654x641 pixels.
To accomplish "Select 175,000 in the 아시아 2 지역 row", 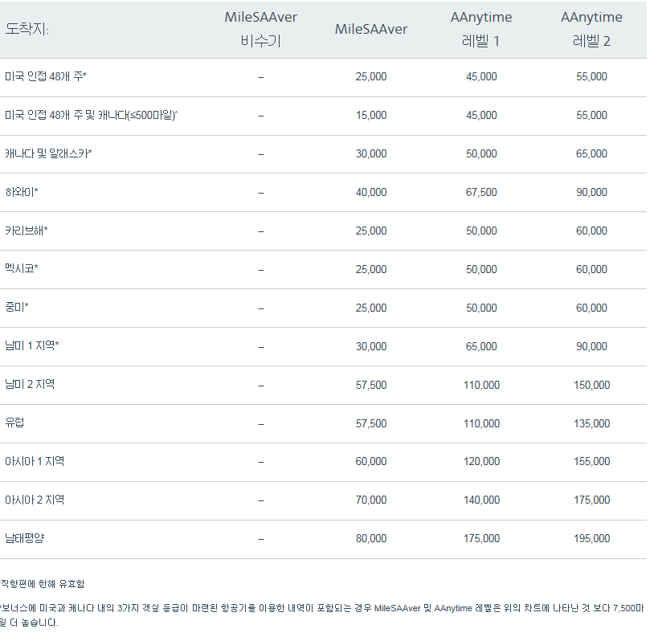I will click(x=591, y=500).
